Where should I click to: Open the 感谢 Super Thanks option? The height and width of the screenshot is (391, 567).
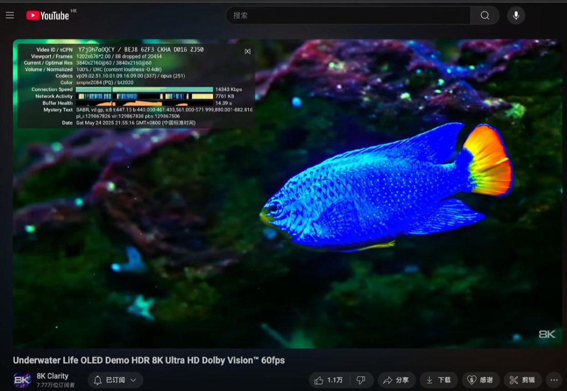click(x=480, y=380)
